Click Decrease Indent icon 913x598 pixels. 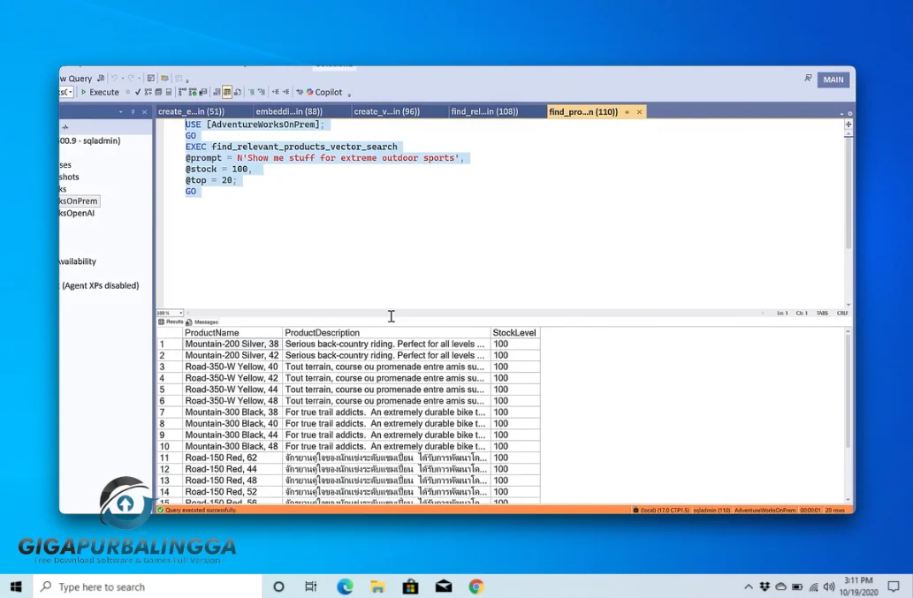pyautogui.click(x=275, y=92)
